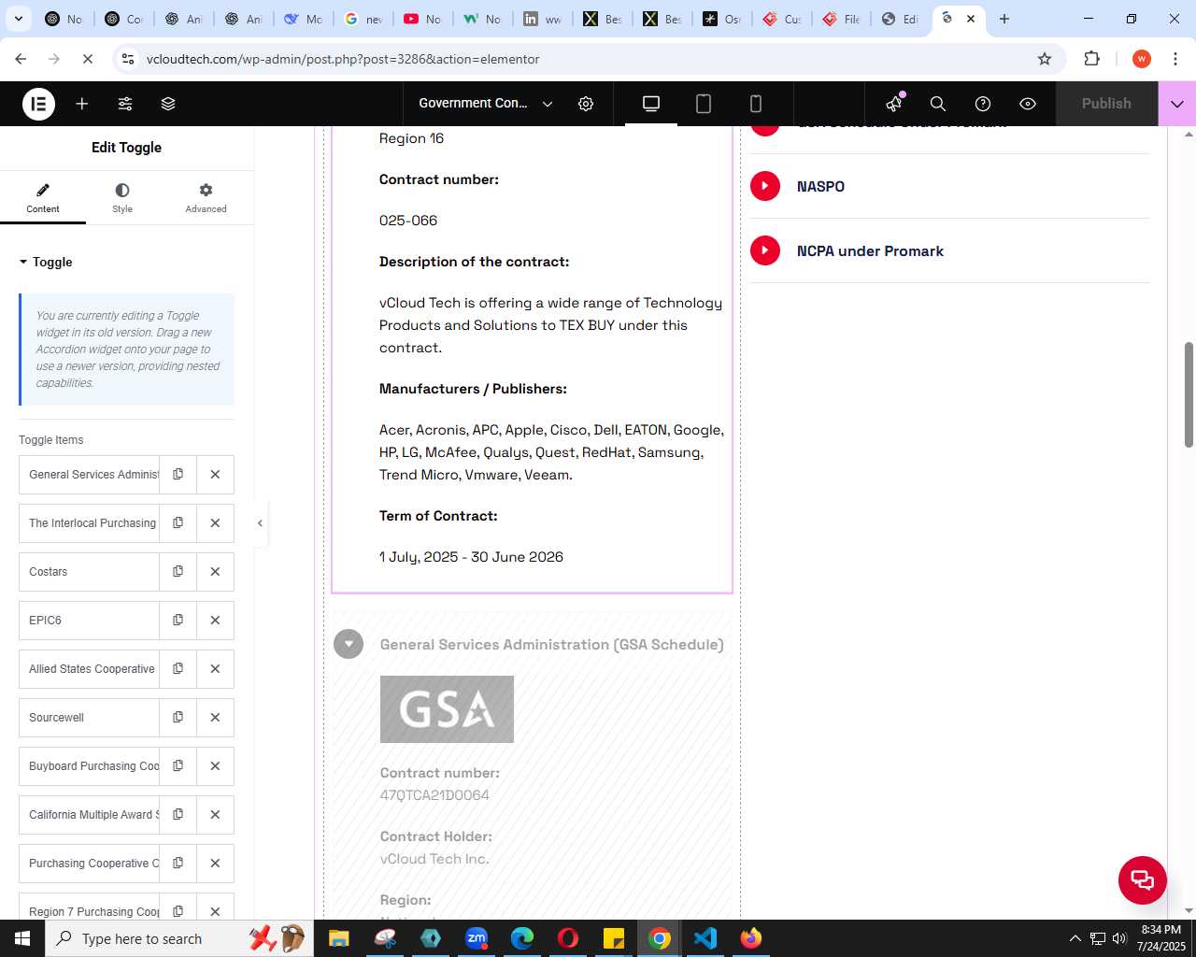The image size is (1196, 957).
Task: Open the browser Extensions puzzle icon
Action: [1091, 59]
